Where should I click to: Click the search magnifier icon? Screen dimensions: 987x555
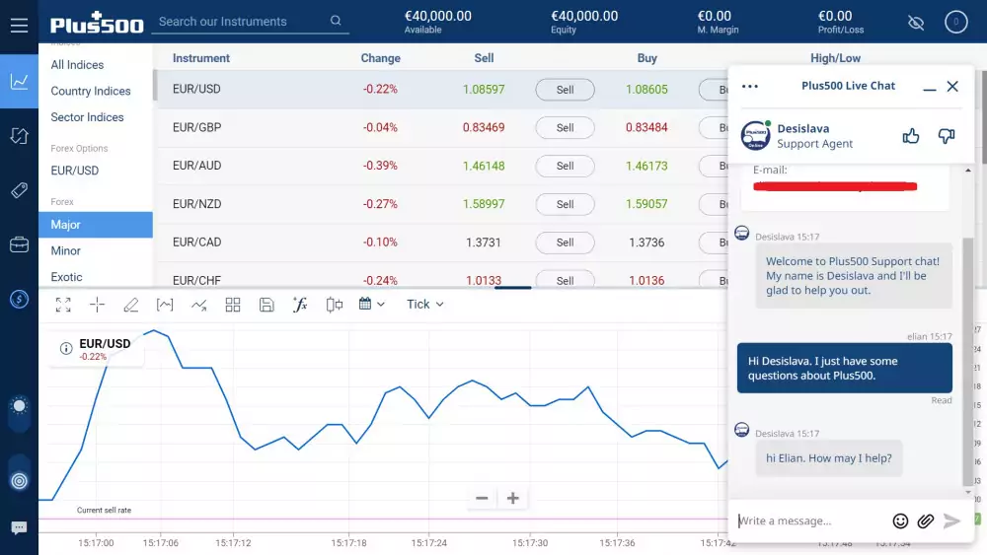click(336, 21)
